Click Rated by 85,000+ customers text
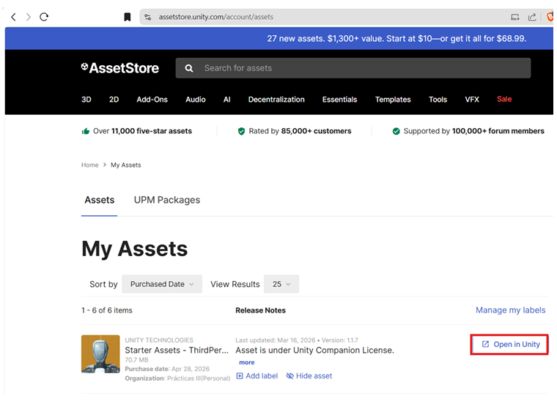The image size is (557, 404). (x=300, y=131)
